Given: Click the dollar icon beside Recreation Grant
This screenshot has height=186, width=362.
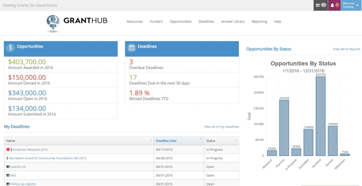Looking at the screenshot, I should 8,158.
